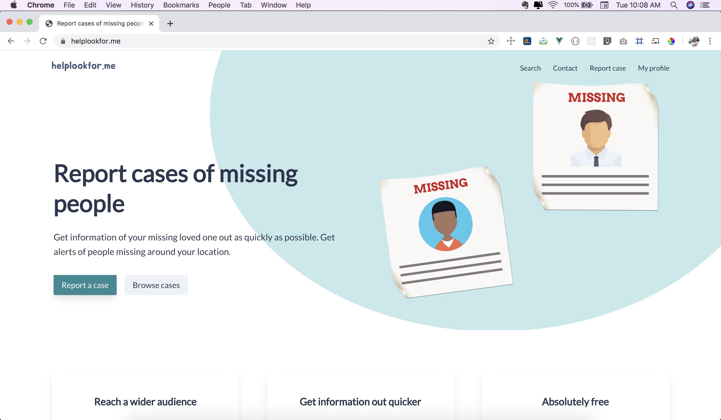
Task: Reload the current page
Action: [43, 41]
